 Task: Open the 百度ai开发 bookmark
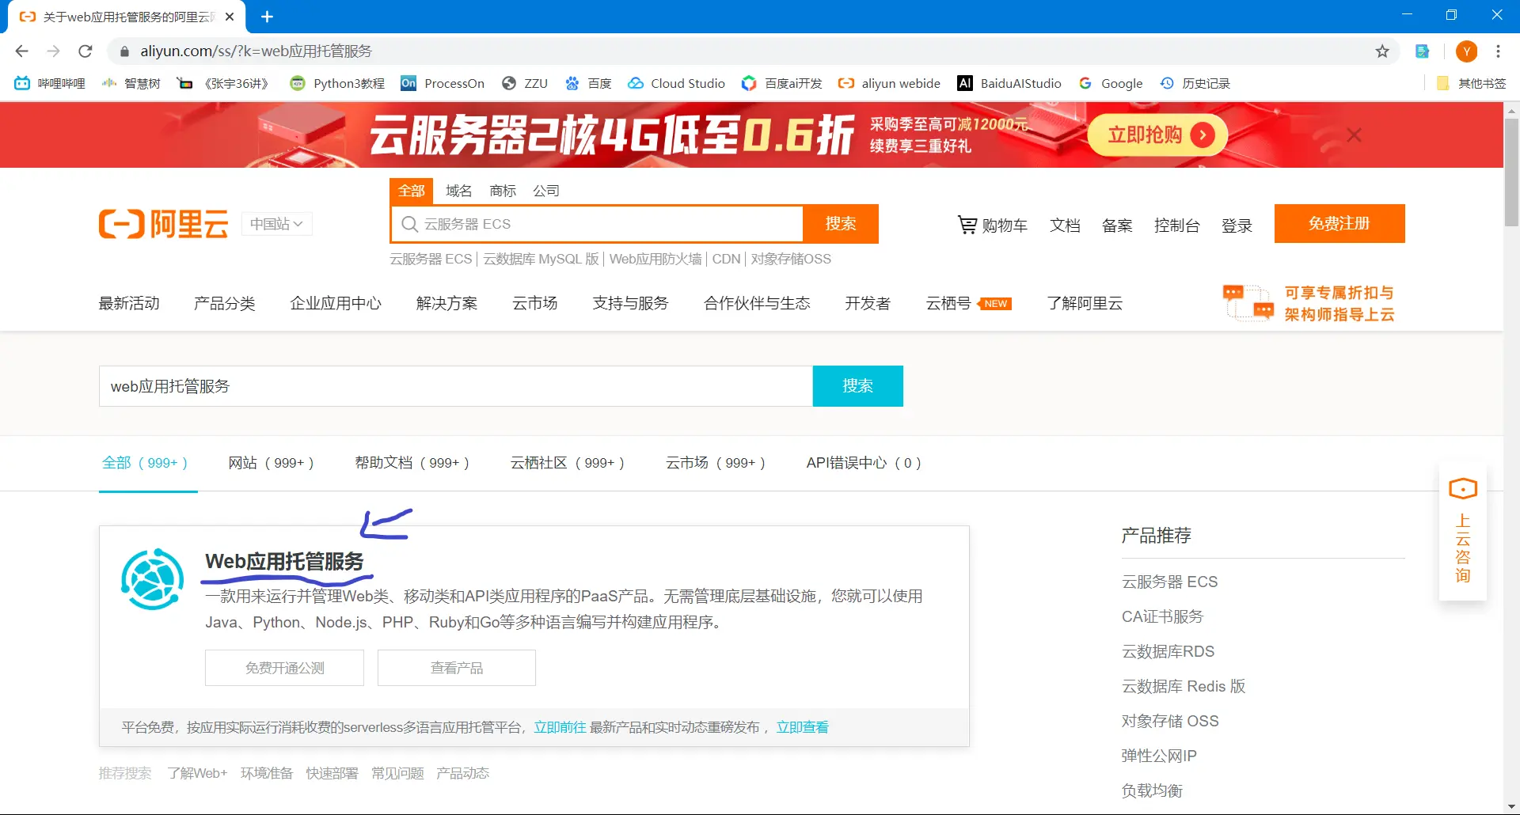(x=782, y=83)
